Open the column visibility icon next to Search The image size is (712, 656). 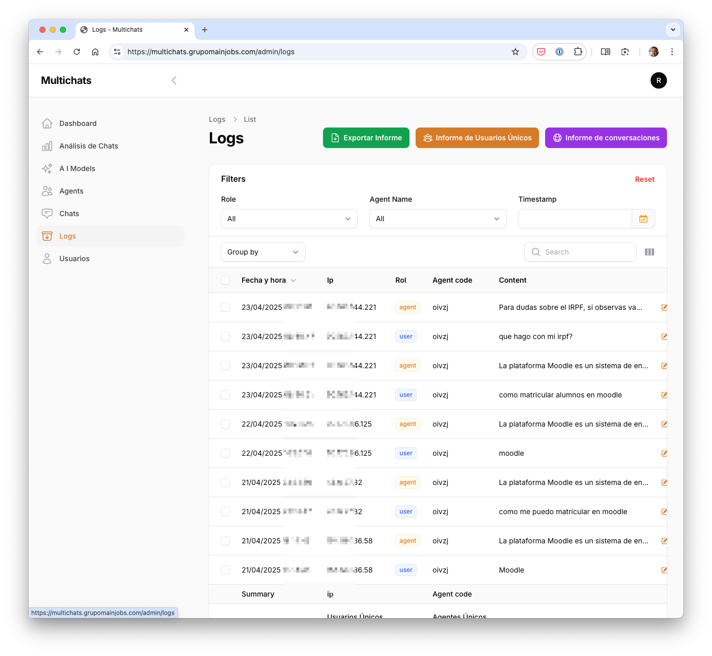pos(650,252)
